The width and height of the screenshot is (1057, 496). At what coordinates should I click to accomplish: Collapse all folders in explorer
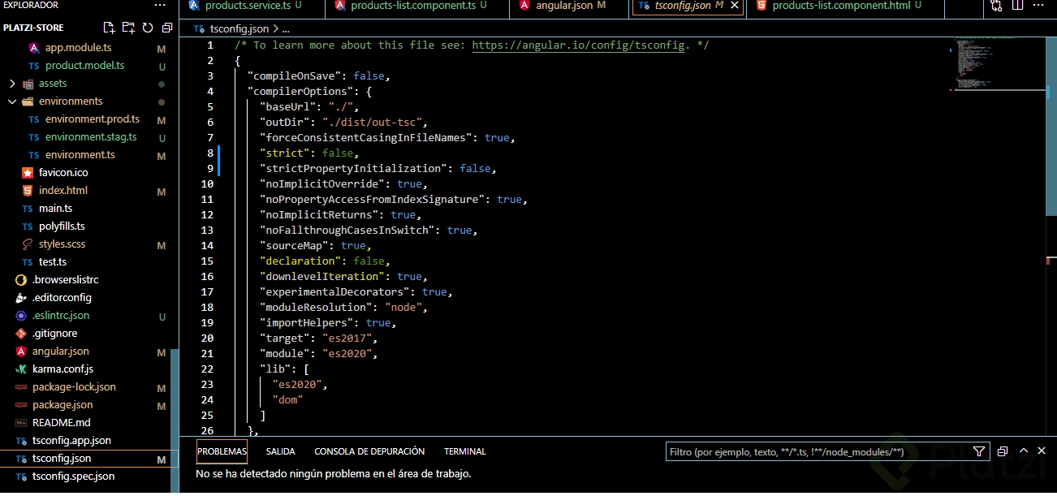coord(166,28)
